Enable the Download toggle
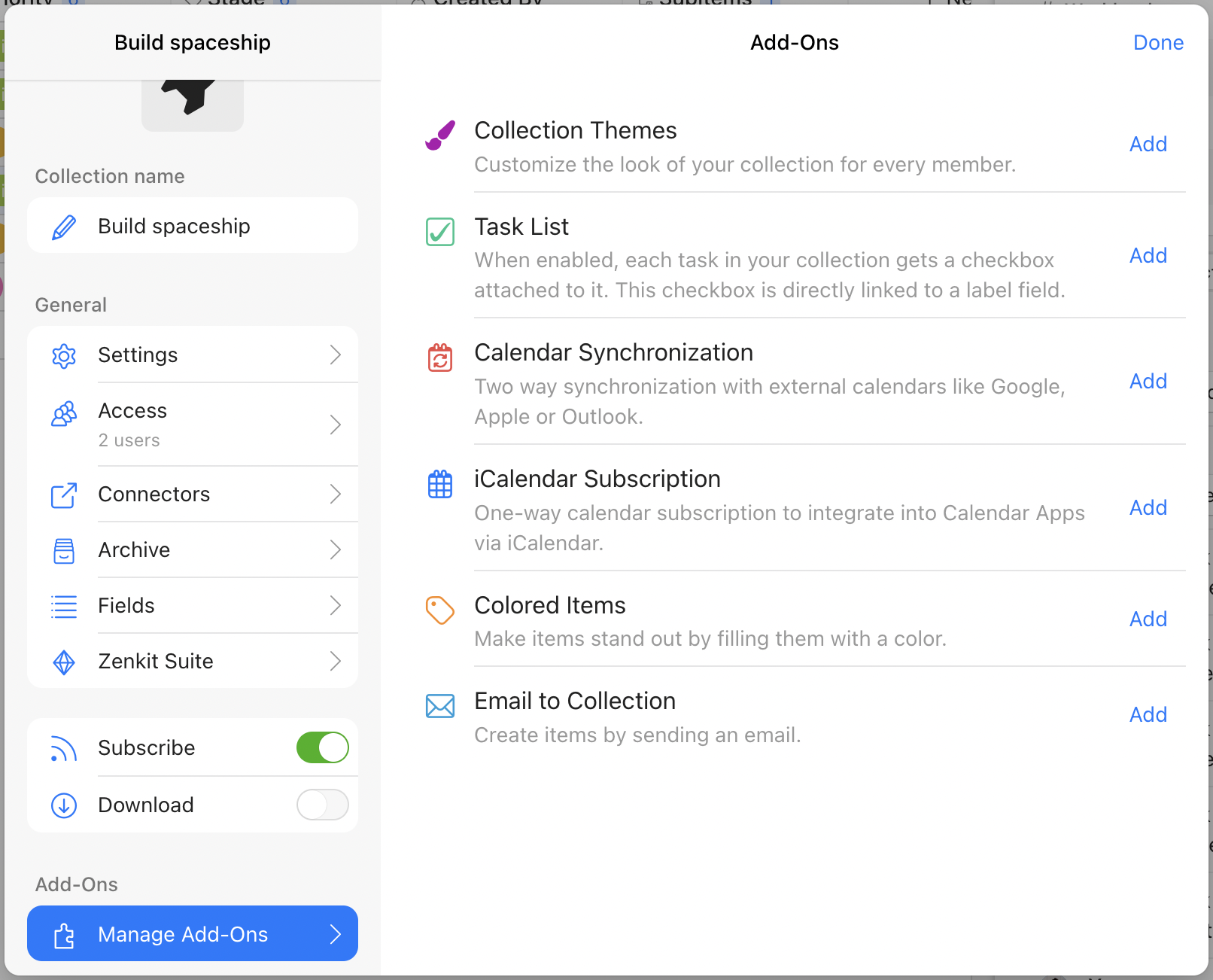The width and height of the screenshot is (1213, 980). point(322,805)
